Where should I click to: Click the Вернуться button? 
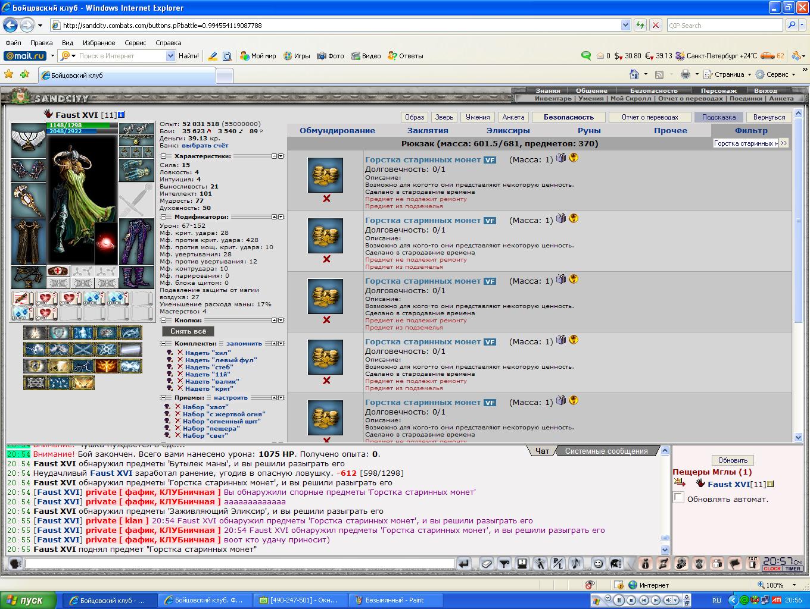769,117
